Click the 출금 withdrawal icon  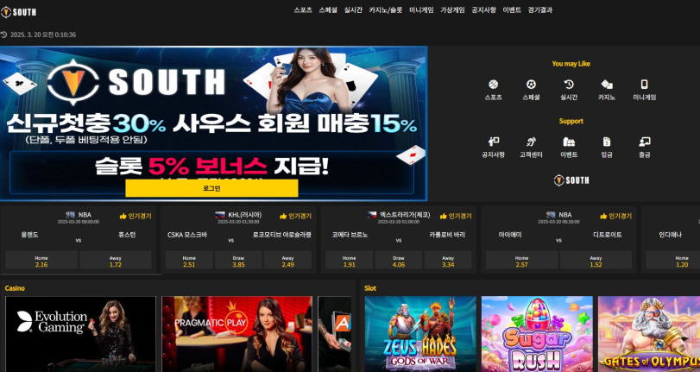pos(644,142)
